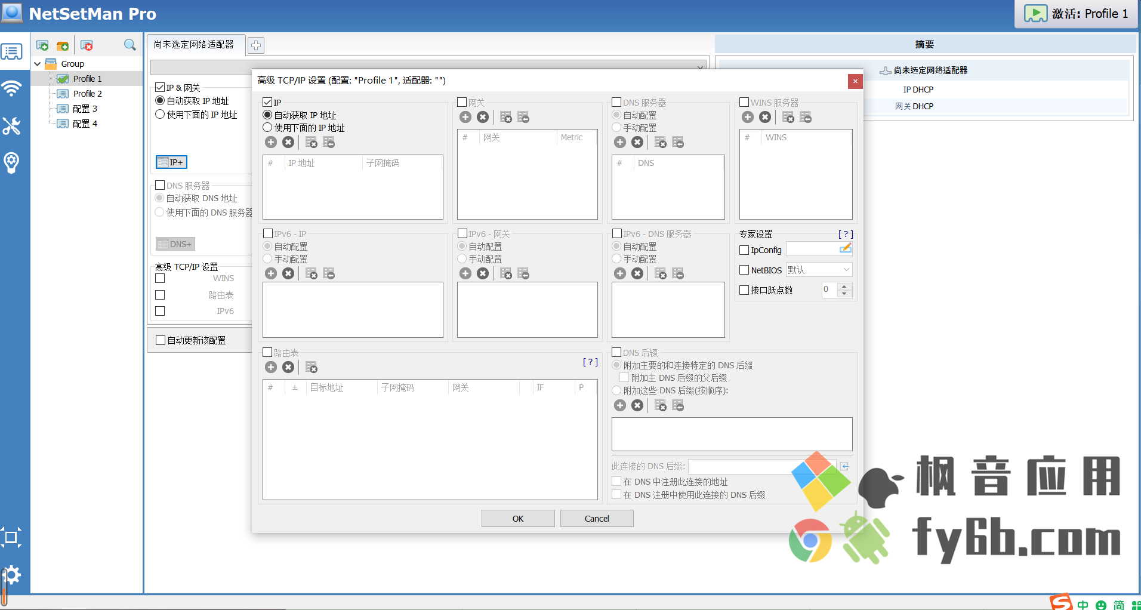This screenshot has height=610, width=1141.
Task: Collapse the Group tree node
Action: tap(38, 64)
